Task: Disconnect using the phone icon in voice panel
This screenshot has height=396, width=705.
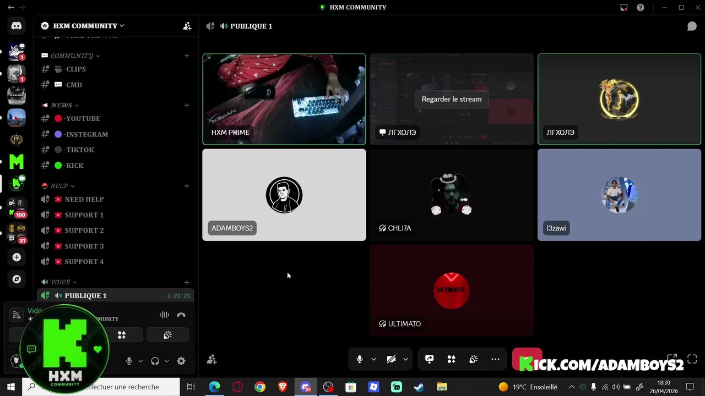Action: click(181, 315)
